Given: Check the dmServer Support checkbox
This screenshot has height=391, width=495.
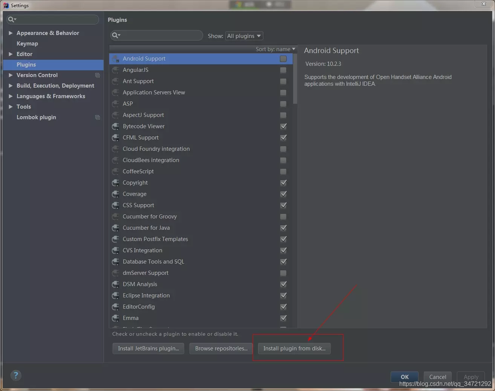Looking at the screenshot, I should pyautogui.click(x=283, y=273).
